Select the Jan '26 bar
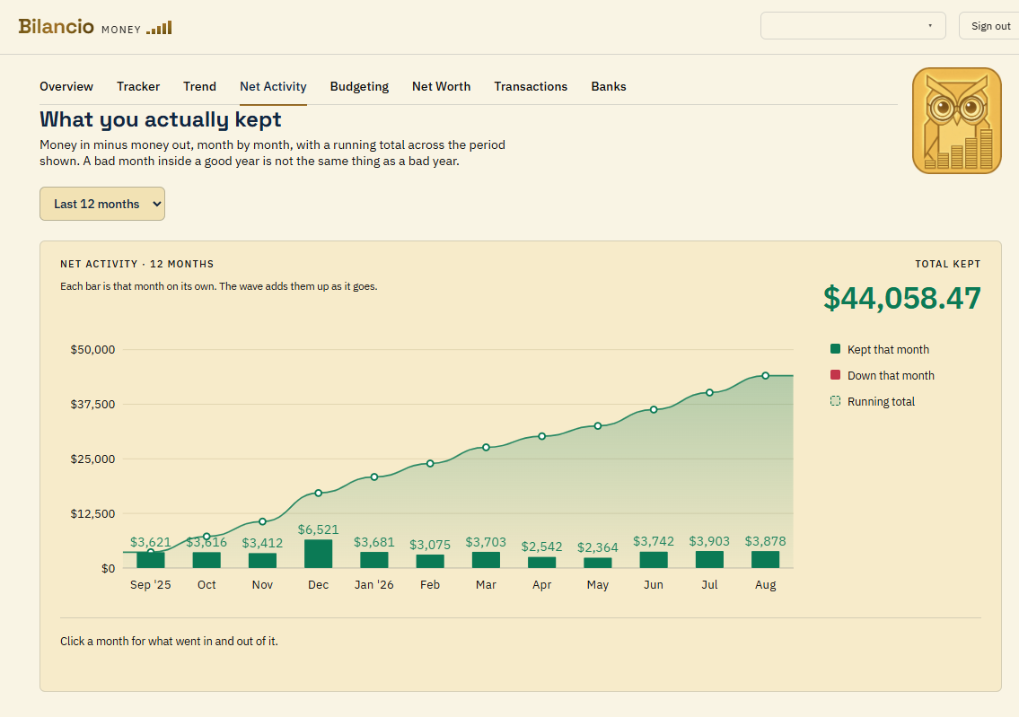 (374, 560)
